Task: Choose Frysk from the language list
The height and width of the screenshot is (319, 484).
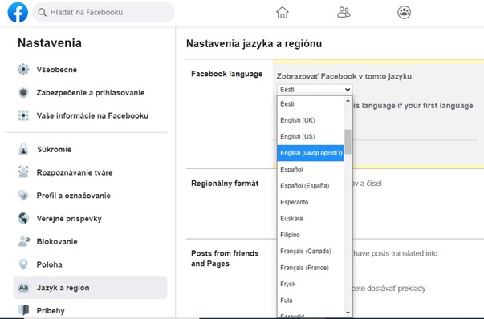Action: pos(311,284)
